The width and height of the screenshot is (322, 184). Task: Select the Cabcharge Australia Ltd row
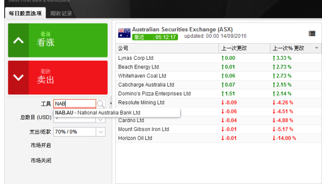pos(218,85)
